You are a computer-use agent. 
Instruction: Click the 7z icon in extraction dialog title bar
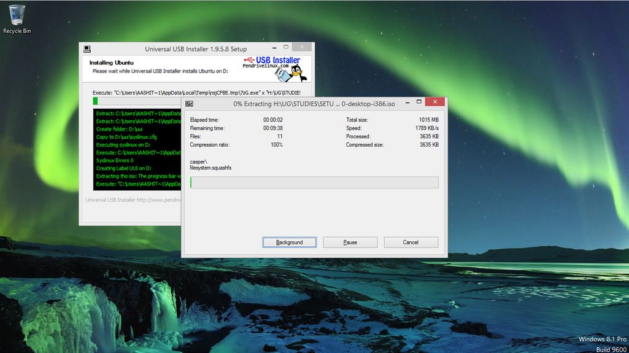click(x=190, y=104)
